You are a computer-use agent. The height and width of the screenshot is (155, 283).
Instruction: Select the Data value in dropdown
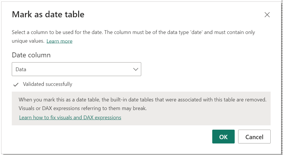tap(21, 69)
